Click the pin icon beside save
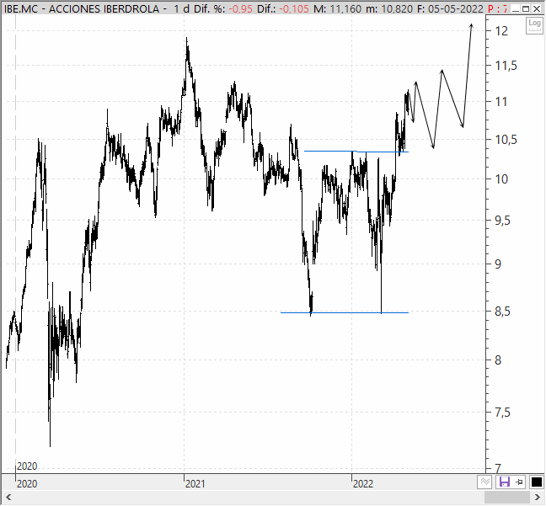Viewport: 546px width, 506px height. (x=519, y=482)
